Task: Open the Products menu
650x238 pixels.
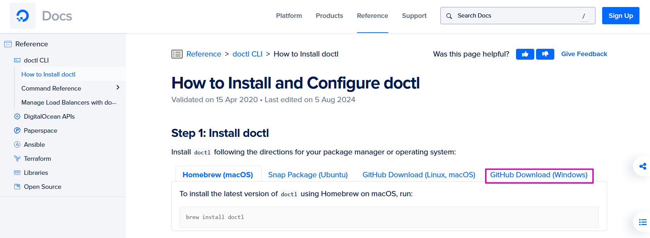Action: tap(329, 16)
